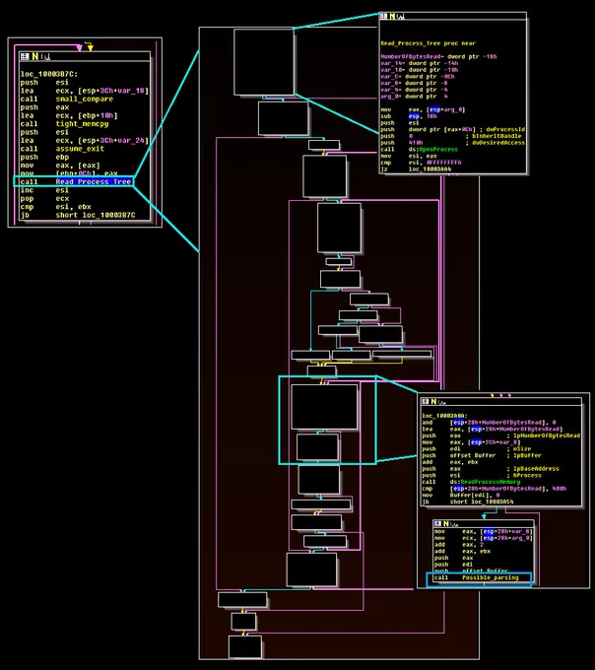Click the 'call small_compare' instruction
The height and width of the screenshot is (670, 595).
[67, 100]
